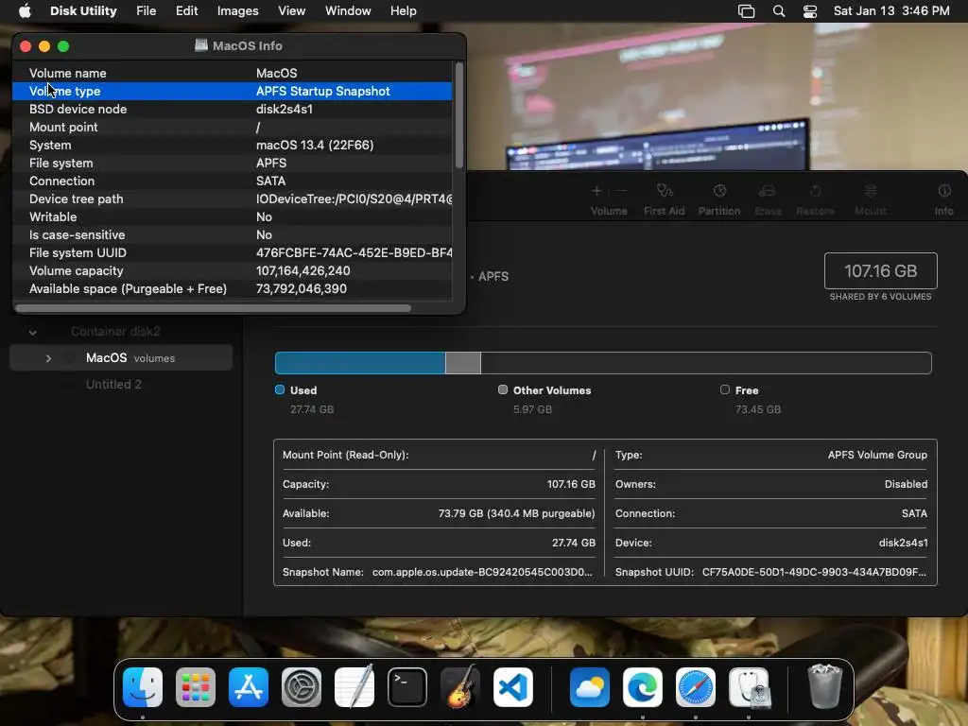Open the View menu

click(x=291, y=11)
